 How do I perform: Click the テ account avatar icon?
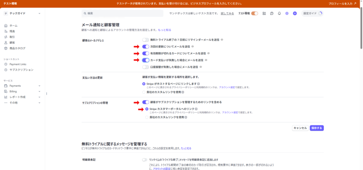coord(6,13)
